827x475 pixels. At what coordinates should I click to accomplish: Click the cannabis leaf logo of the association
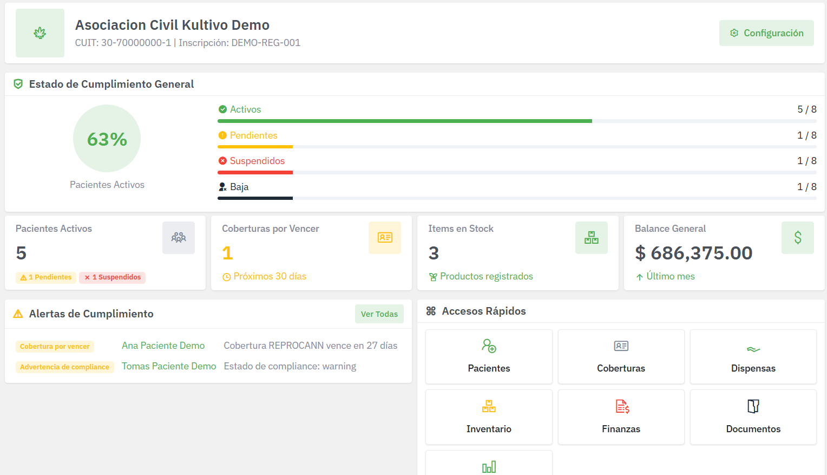pyautogui.click(x=40, y=33)
